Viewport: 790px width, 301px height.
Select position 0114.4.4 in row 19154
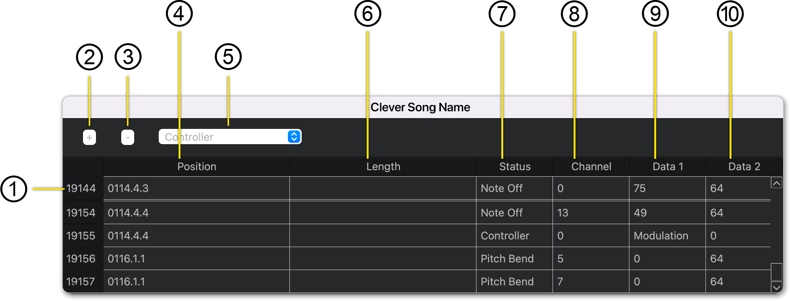pyautogui.click(x=128, y=213)
